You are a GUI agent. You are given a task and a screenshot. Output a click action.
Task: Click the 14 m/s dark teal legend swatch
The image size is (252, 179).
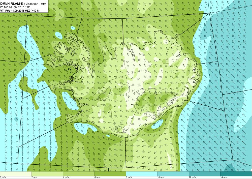tap(236, 174)
